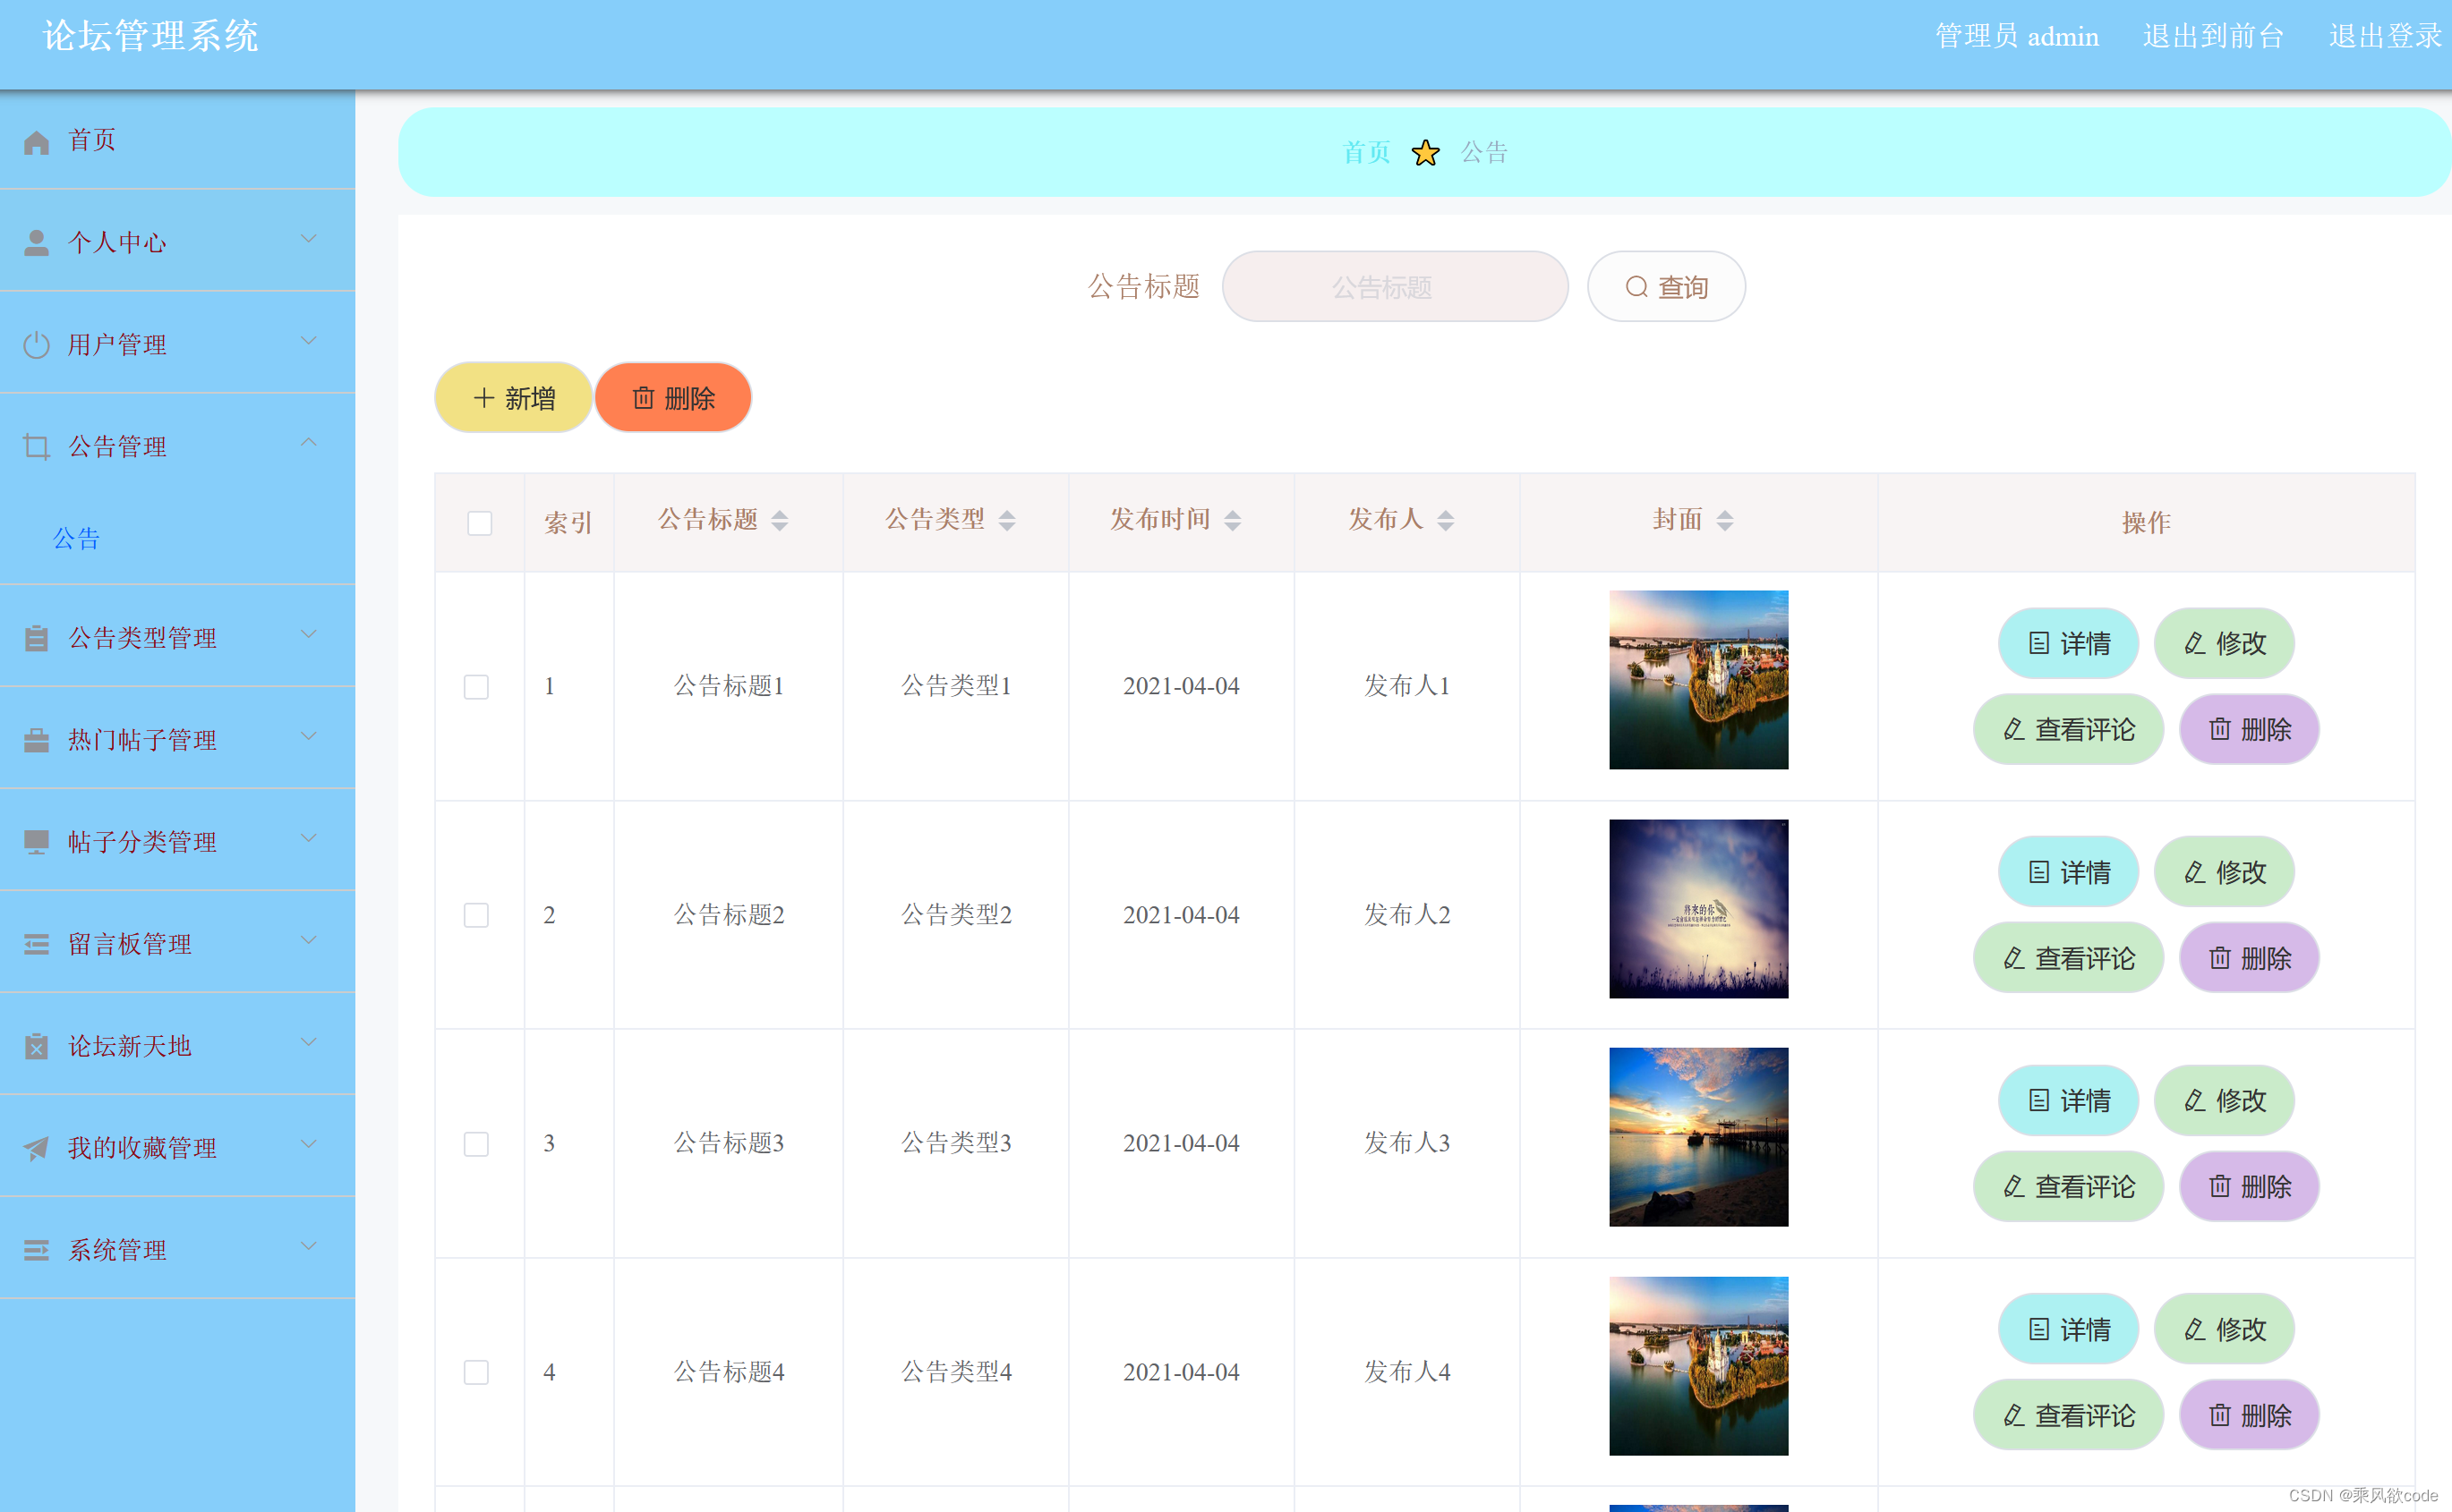Screen dimensions: 2452x1512
Task: Open 首页 breadcrumb link
Action: (x=1365, y=152)
